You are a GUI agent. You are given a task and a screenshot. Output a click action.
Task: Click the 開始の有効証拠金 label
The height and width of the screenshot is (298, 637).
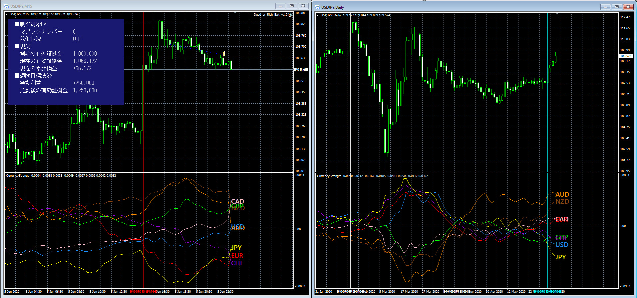(41, 54)
